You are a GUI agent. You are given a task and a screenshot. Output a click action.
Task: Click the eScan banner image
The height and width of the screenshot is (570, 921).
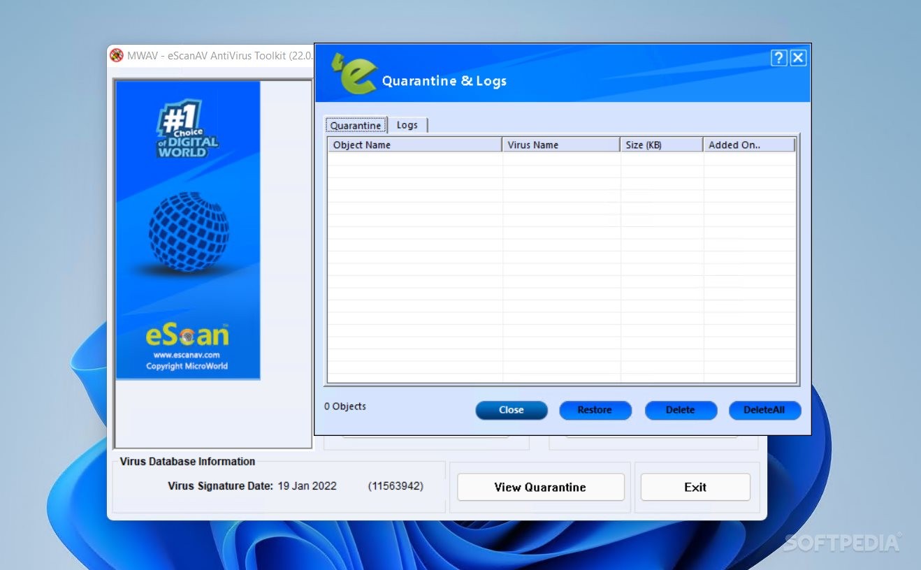[x=188, y=230]
